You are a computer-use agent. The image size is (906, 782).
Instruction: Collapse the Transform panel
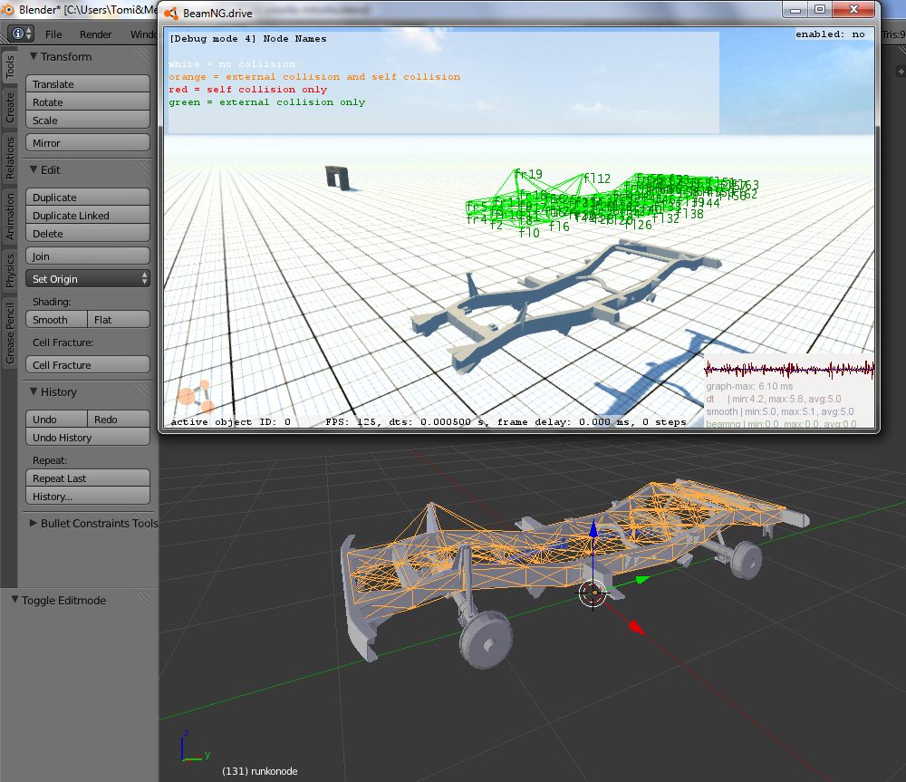coord(34,56)
